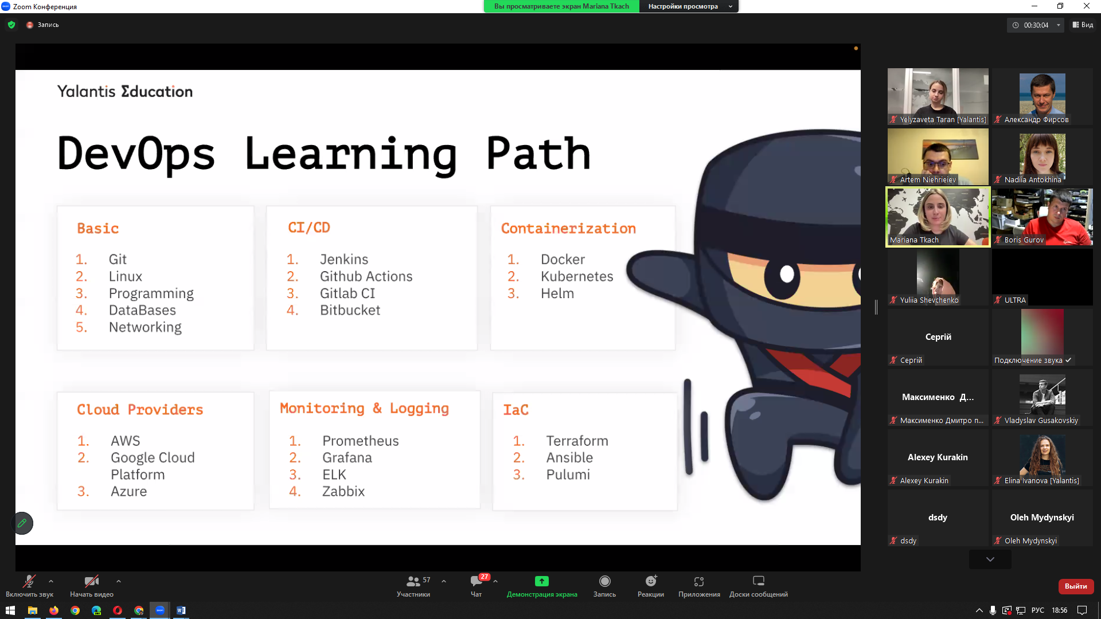
Task: Open File Explorer from the taskbar
Action: [x=33, y=610]
